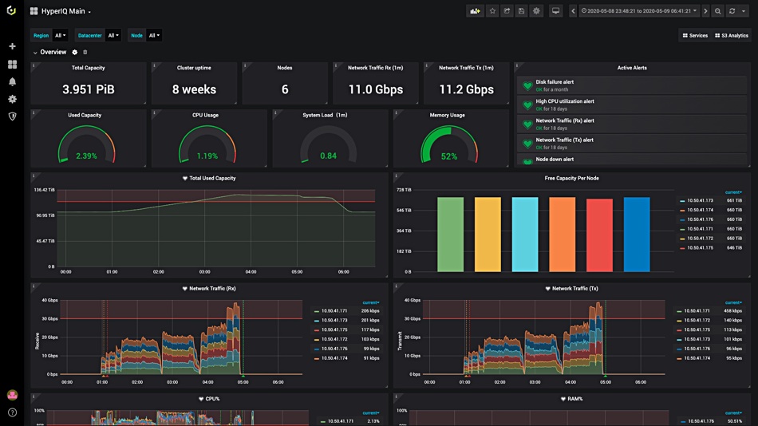
Task: Open the CPU% panel title menu
Action: tap(209, 399)
